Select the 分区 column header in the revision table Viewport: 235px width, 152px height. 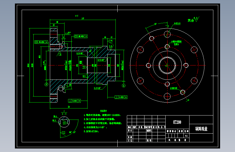tap(140, 127)
